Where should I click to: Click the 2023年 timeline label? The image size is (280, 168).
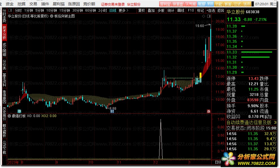[x=13, y=162]
